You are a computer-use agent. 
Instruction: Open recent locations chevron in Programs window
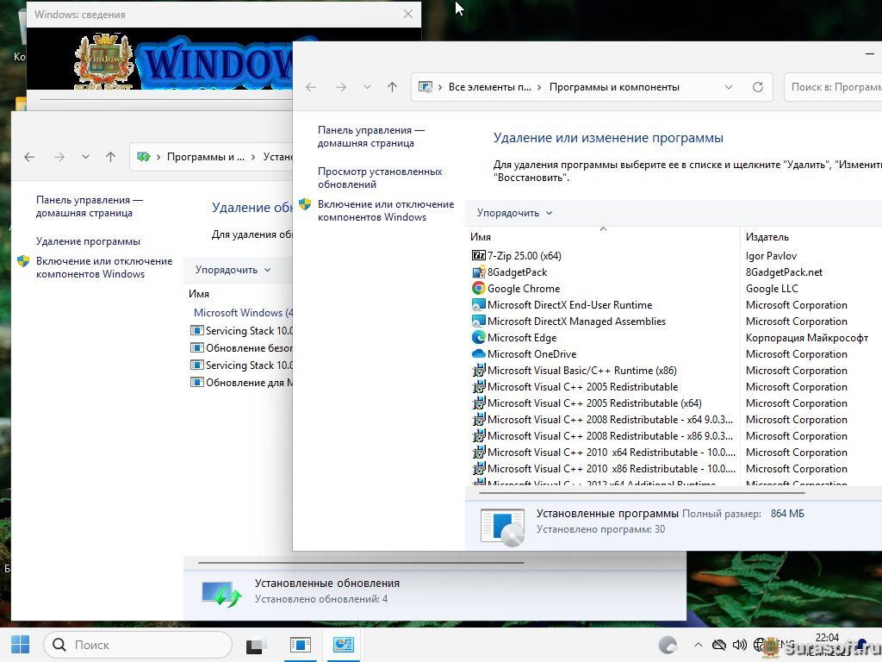click(x=367, y=87)
